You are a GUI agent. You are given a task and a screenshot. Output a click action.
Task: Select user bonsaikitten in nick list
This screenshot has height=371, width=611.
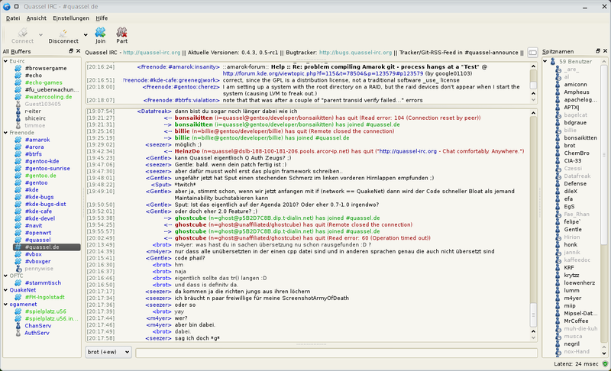(x=580, y=138)
